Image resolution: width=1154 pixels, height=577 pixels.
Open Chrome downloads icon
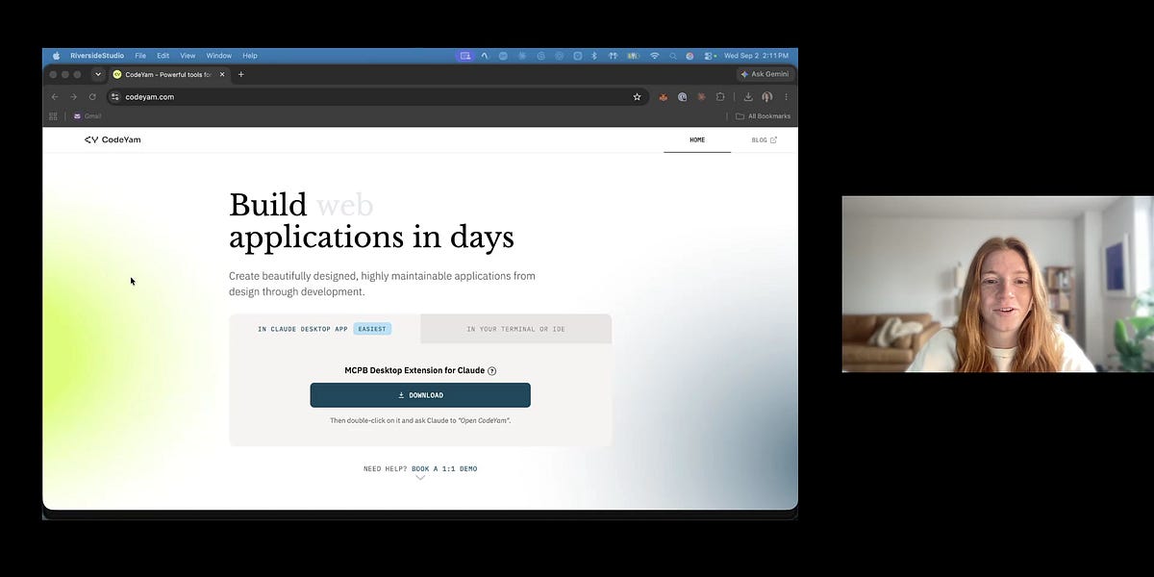pos(748,96)
